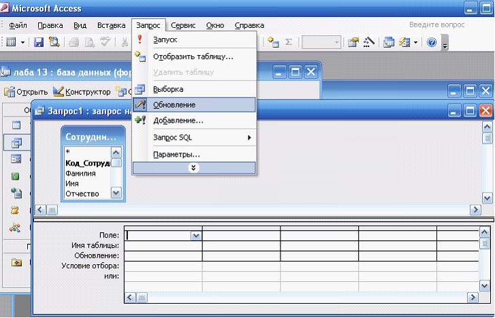Click the grid vertical scroll-down arrow
The image size is (495, 318).
(x=485, y=286)
